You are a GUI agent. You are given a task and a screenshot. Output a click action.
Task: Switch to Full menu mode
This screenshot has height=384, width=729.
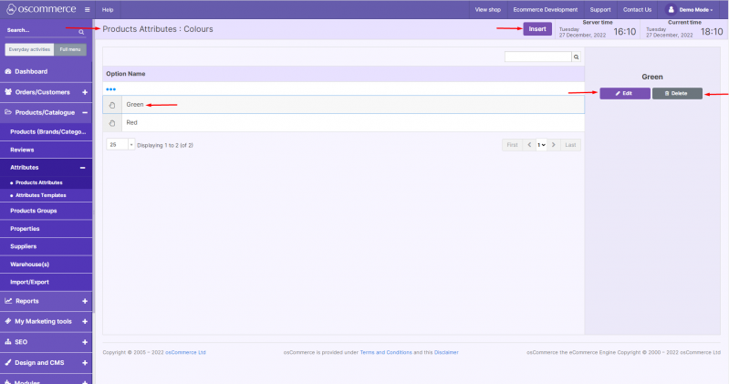click(68, 49)
